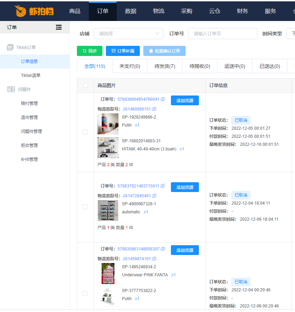Screen dimensions: 295x312
Task: Collapse the sidebar with the menu fold icon
Action: point(59,27)
